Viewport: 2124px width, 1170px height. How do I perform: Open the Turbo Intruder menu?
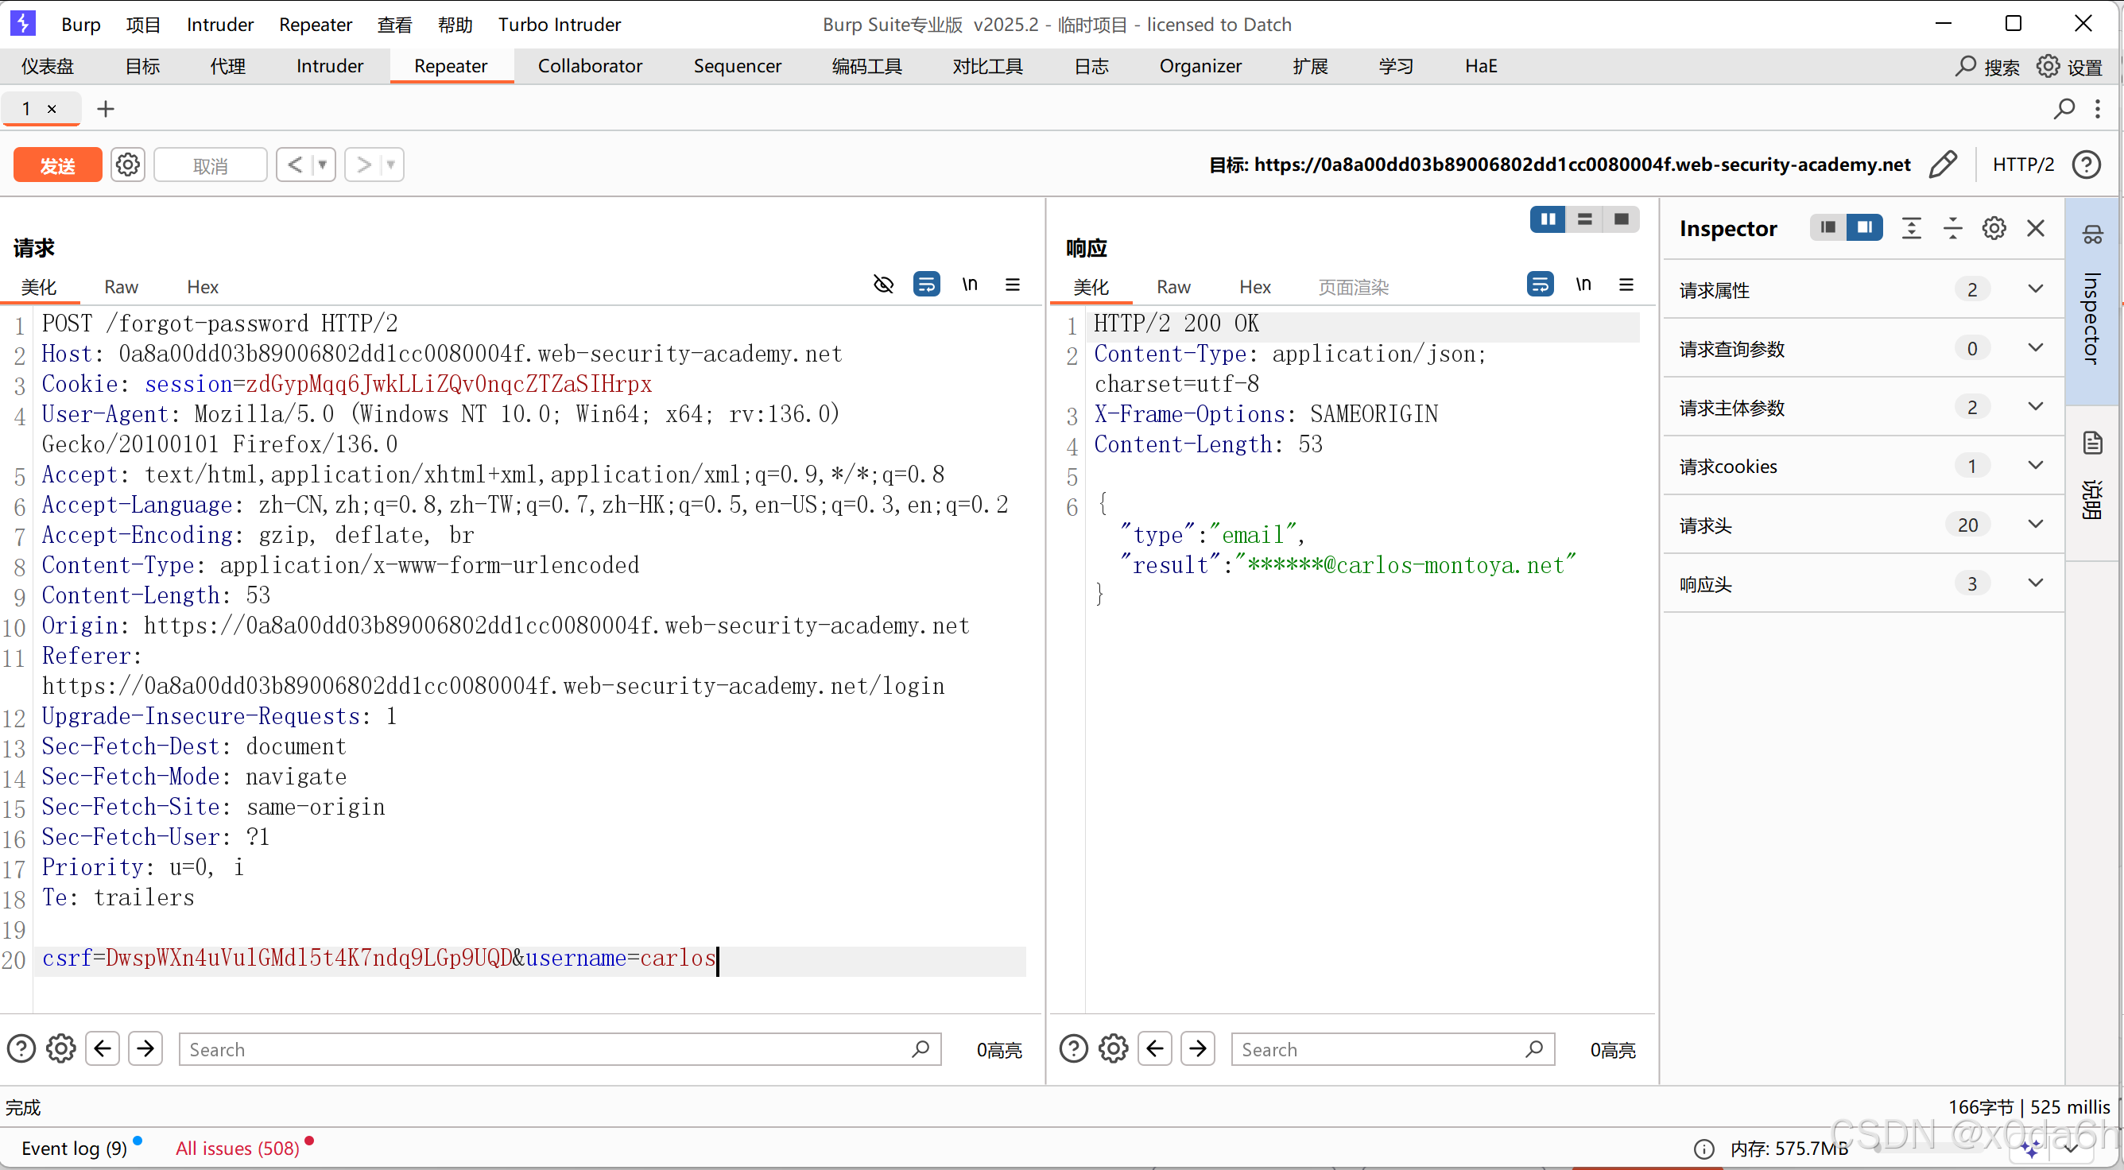coord(560,24)
